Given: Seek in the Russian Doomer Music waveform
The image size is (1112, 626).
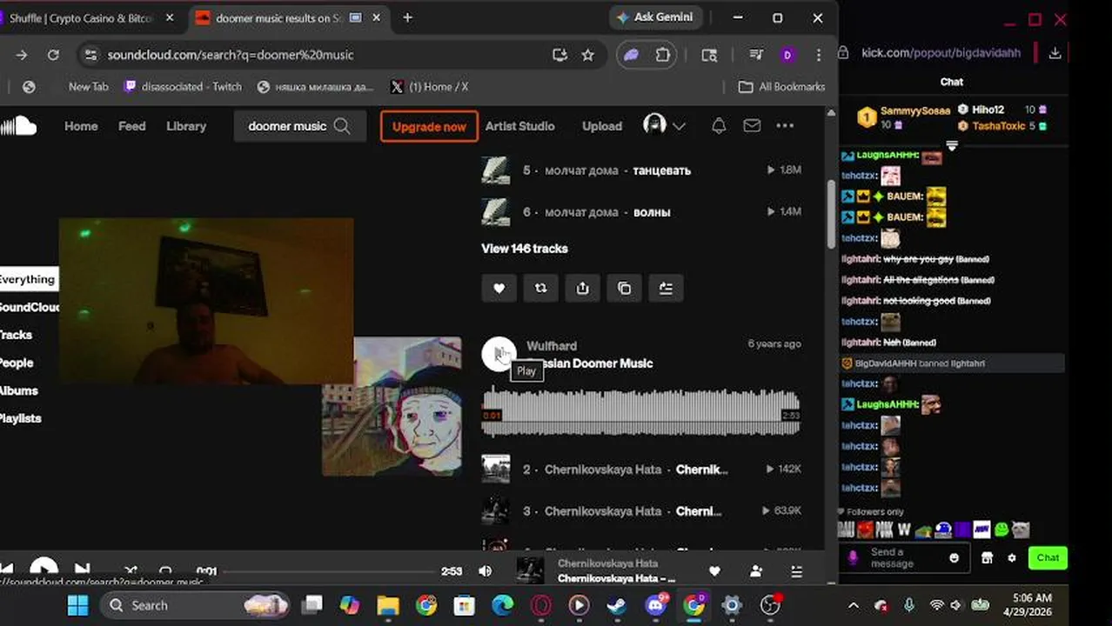Looking at the screenshot, I should point(640,411).
